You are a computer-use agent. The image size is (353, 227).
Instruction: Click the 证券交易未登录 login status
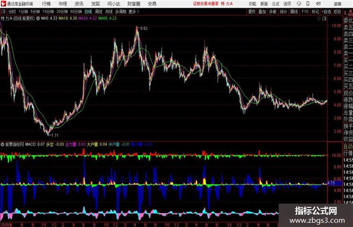(x=206, y=4)
